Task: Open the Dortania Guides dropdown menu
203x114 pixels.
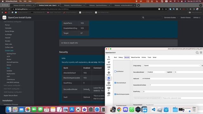Action: [171, 17]
